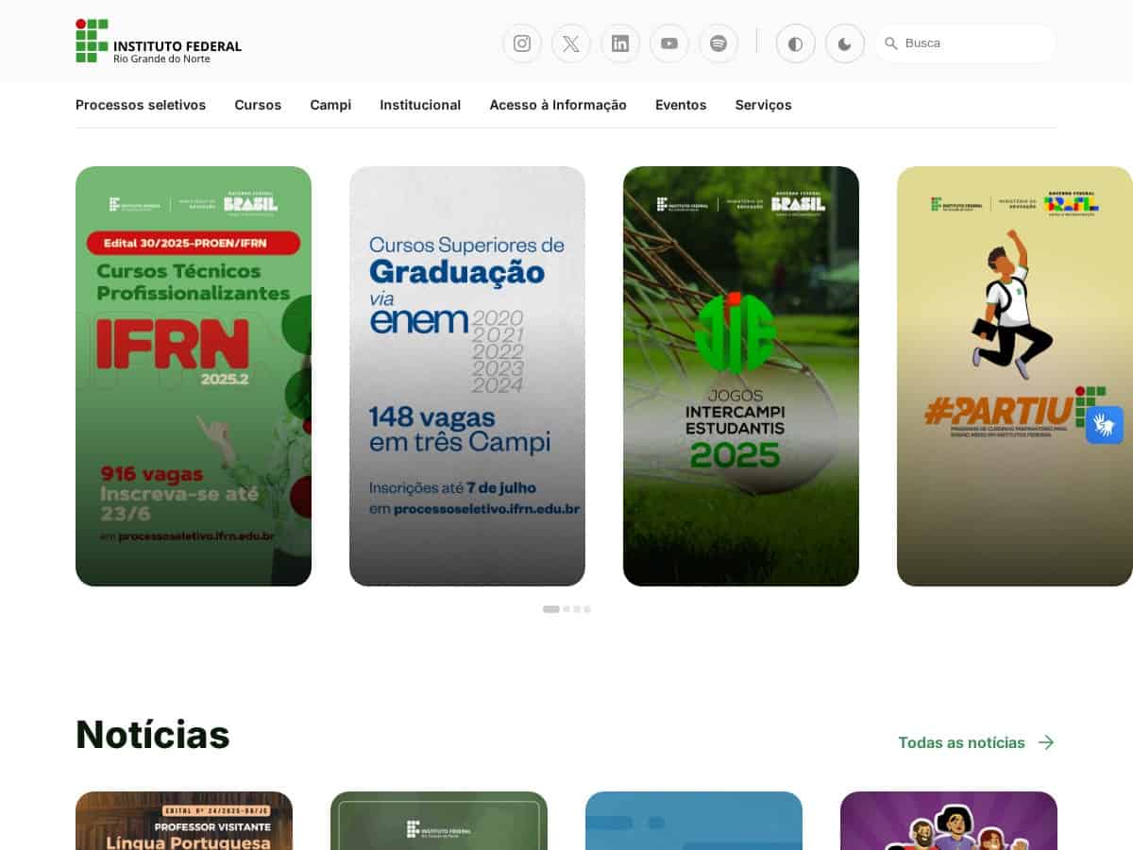Open Processos seletivos menu
Image resolution: width=1133 pixels, height=850 pixels.
click(141, 105)
